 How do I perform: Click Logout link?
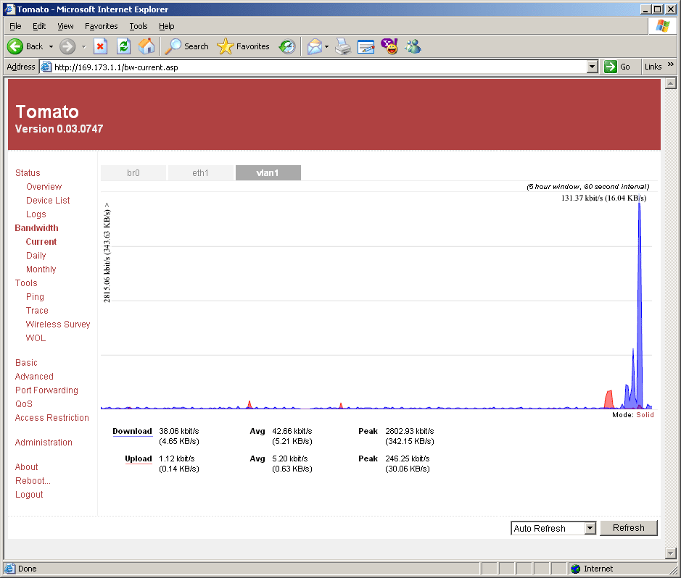point(29,495)
